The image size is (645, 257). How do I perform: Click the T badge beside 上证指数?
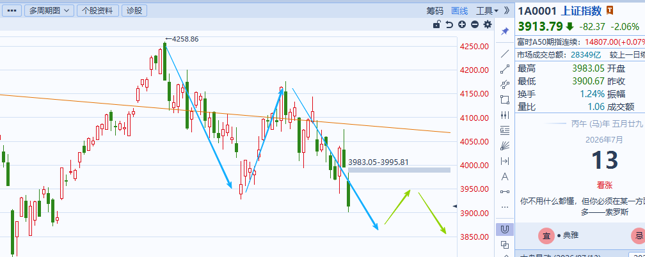pos(610,10)
